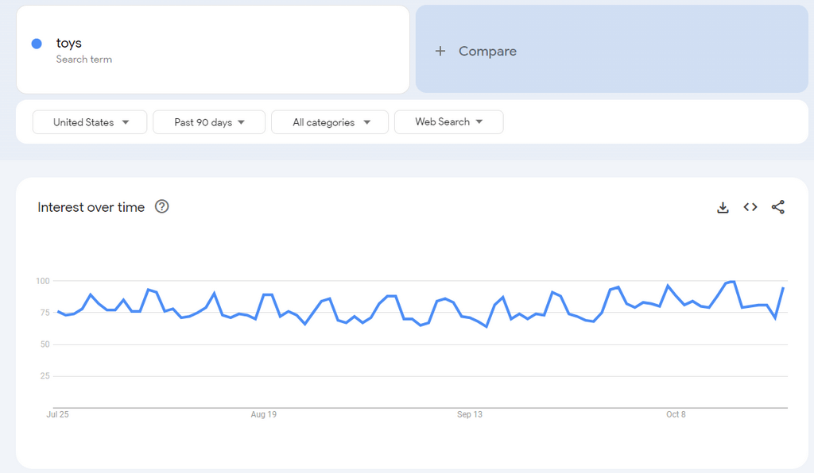814x473 pixels.
Task: Click the Oct 8 axis label
Action: coord(676,414)
